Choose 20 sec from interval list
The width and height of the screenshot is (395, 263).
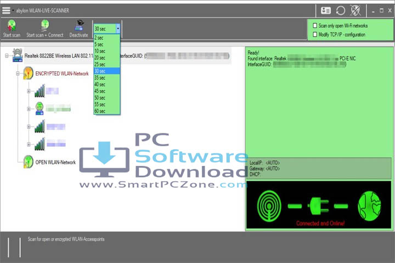(x=107, y=58)
